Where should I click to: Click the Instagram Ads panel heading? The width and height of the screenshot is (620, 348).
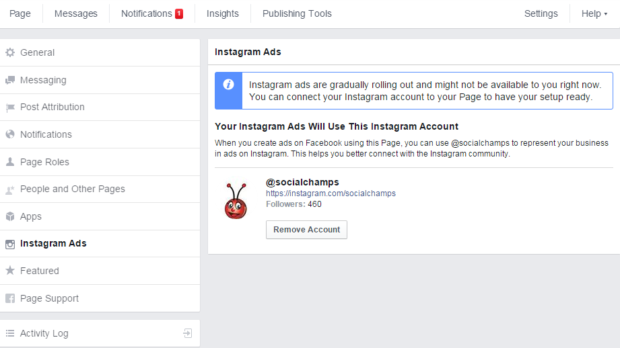(248, 52)
